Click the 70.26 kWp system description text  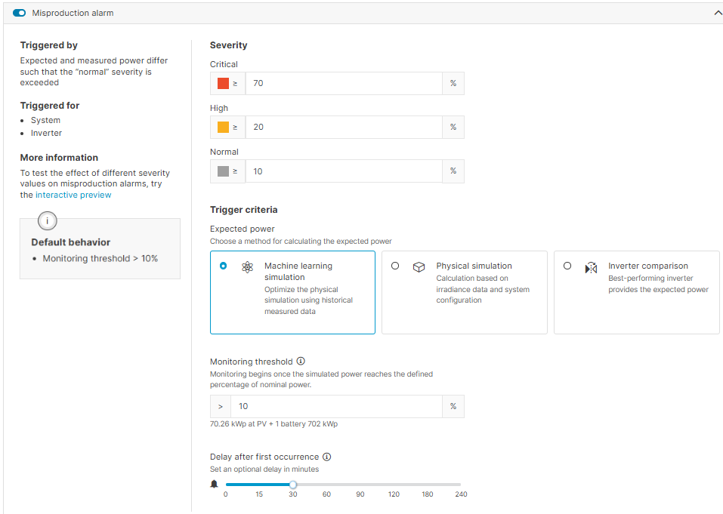tap(275, 423)
